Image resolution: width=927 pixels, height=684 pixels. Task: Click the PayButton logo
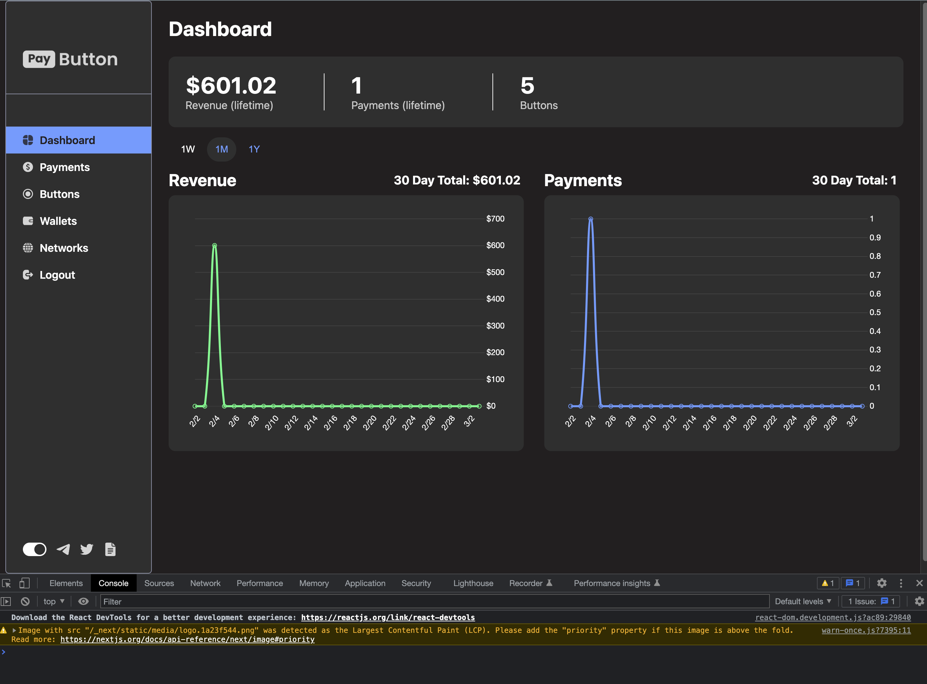coord(70,59)
